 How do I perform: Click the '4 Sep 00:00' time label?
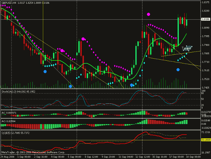pyautogui.click(x=58, y=157)
